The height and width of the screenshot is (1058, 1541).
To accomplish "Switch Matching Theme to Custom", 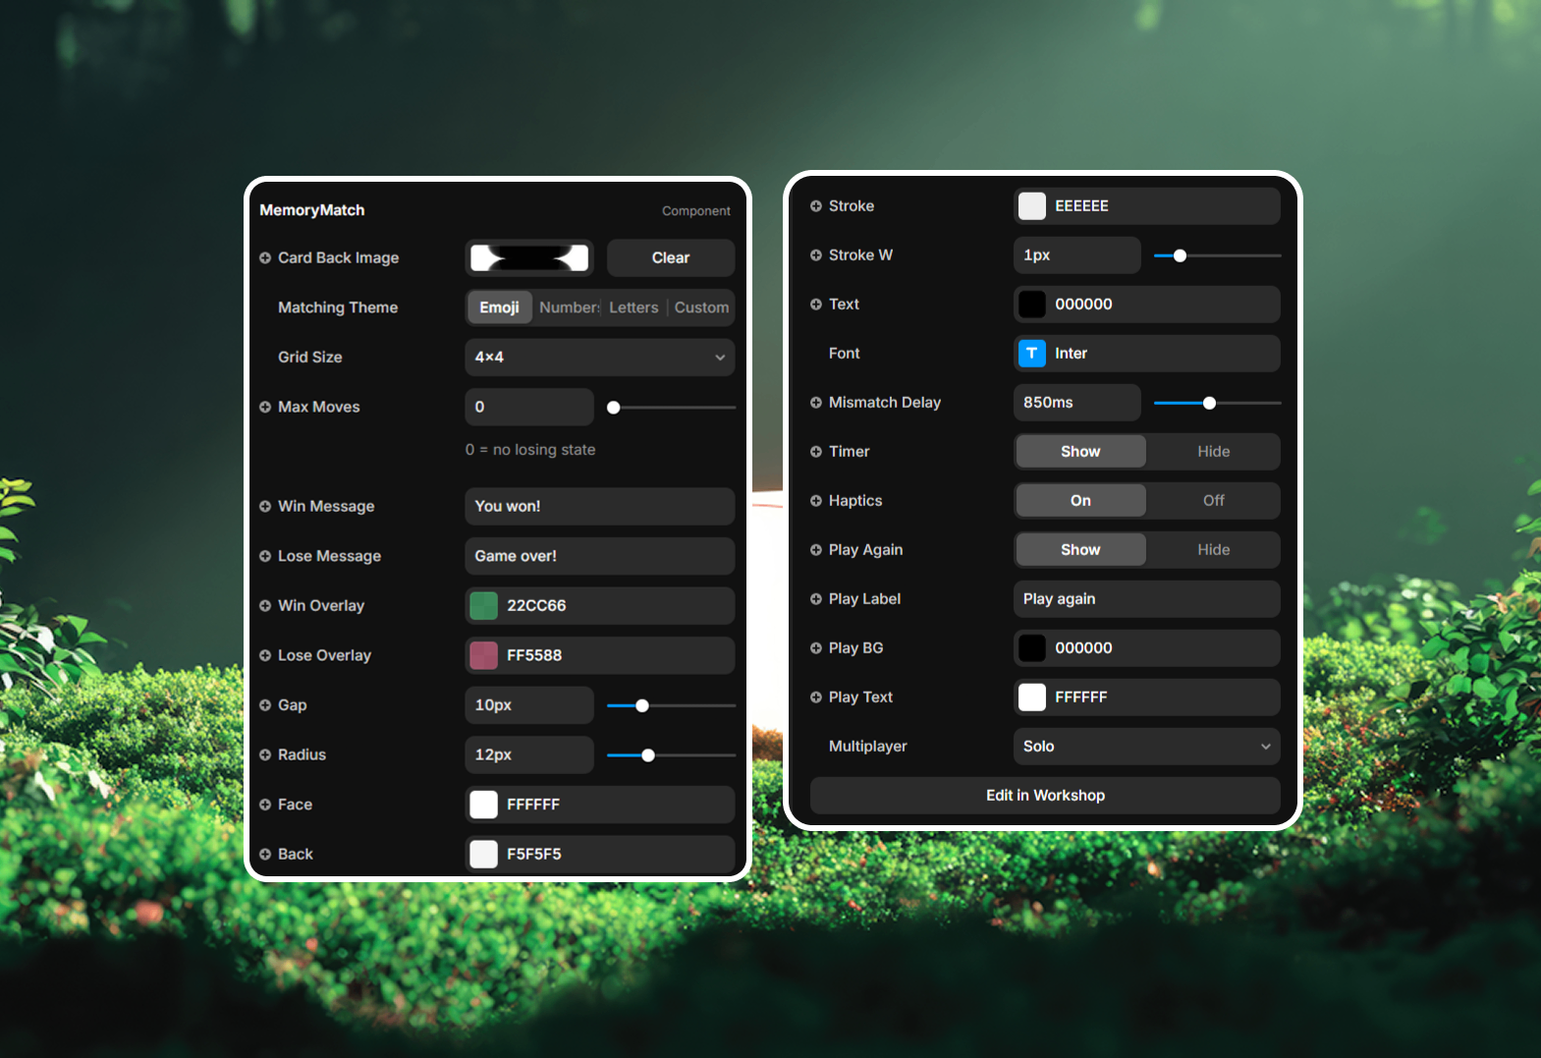I will (x=701, y=307).
